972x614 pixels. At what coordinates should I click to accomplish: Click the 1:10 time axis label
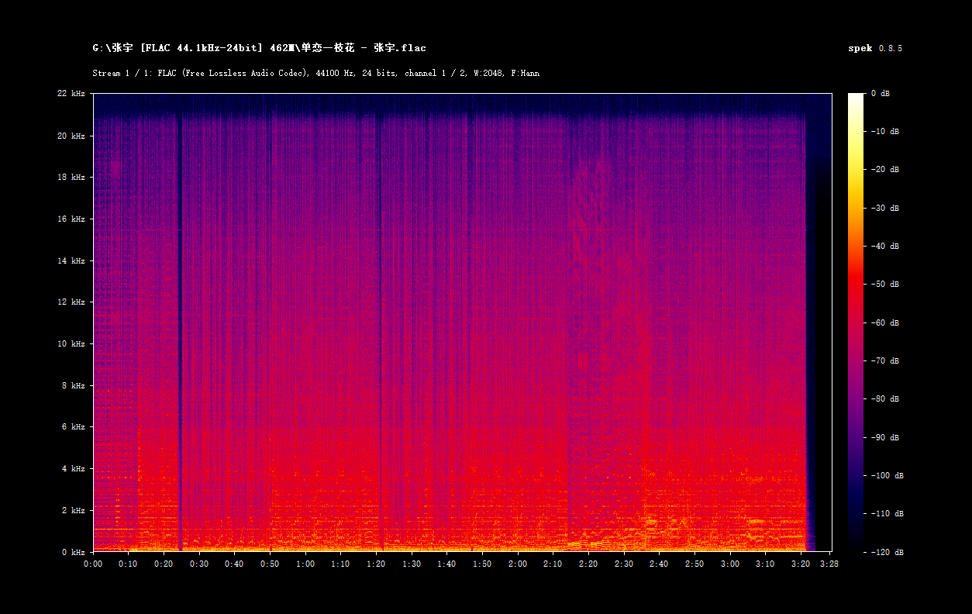point(341,564)
